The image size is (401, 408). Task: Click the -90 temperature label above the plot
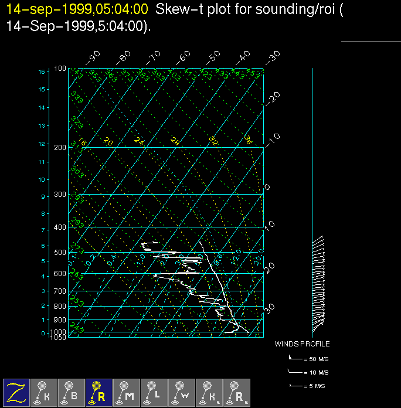click(93, 57)
